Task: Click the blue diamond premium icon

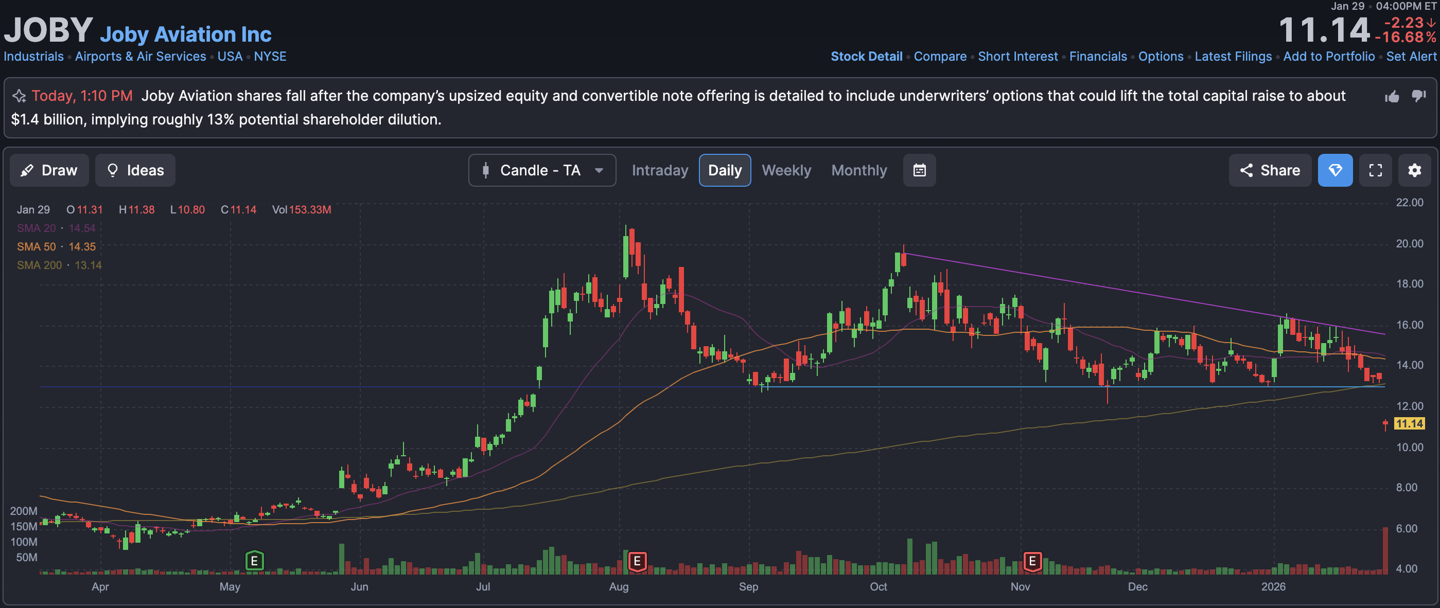Action: point(1335,170)
